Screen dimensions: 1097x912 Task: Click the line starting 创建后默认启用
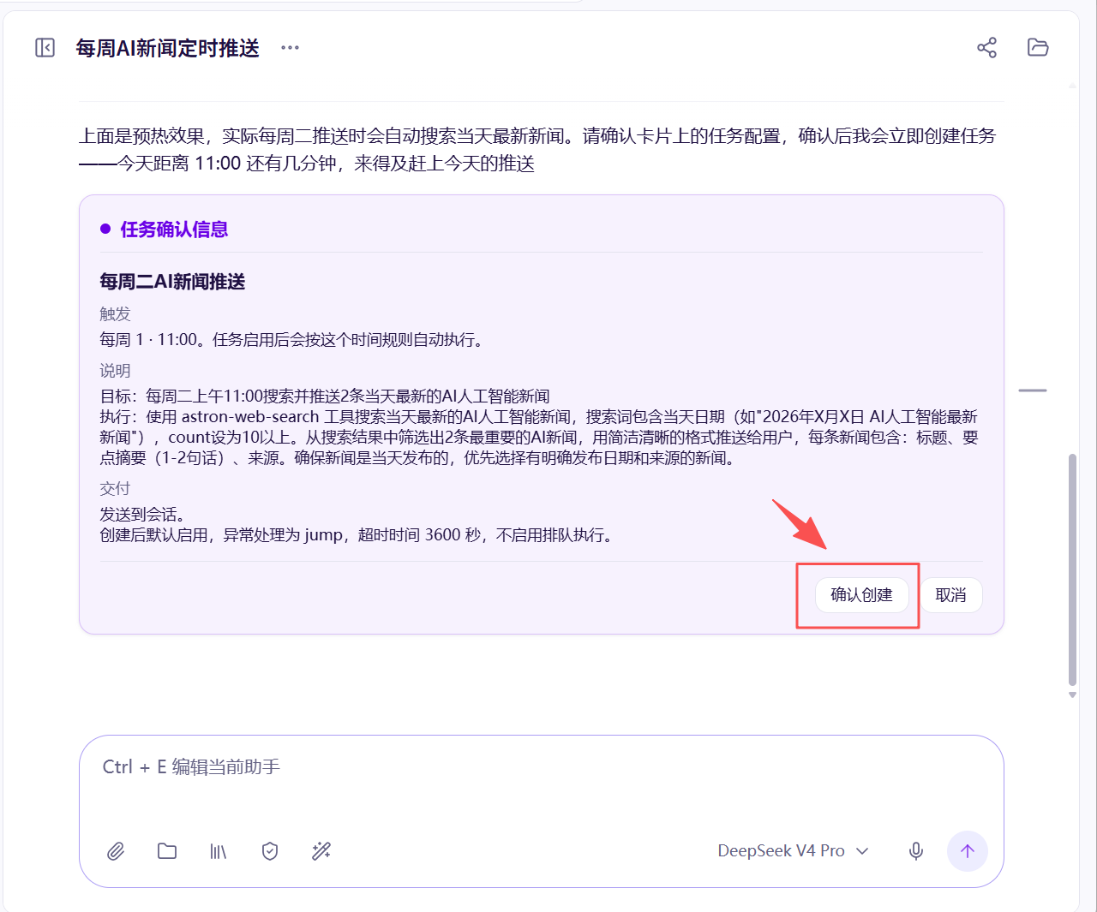[357, 535]
